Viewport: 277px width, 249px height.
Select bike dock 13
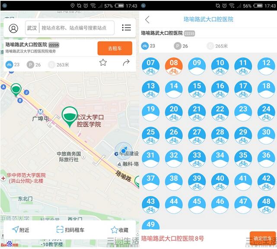(x=151, y=89)
